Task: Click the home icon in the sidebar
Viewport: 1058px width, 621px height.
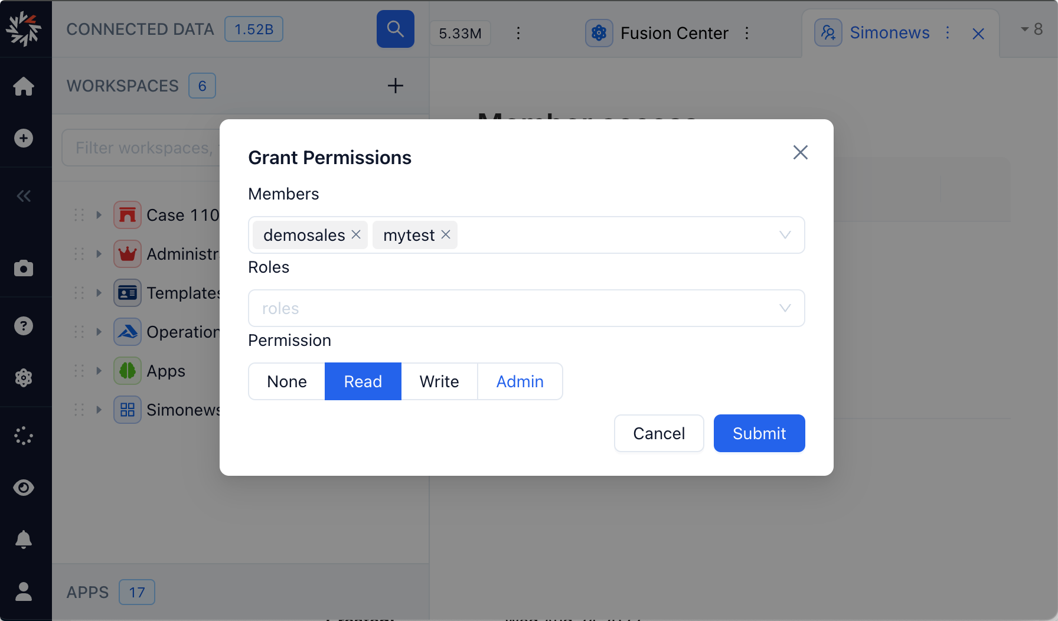Action: click(24, 86)
